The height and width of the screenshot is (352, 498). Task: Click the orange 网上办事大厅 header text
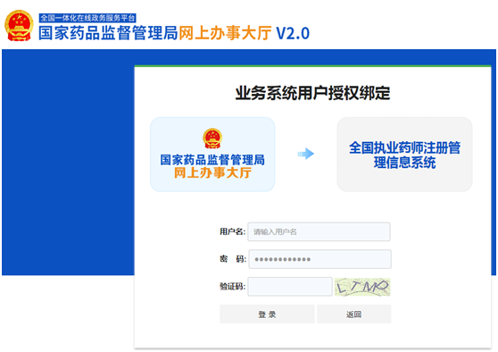[x=225, y=33]
